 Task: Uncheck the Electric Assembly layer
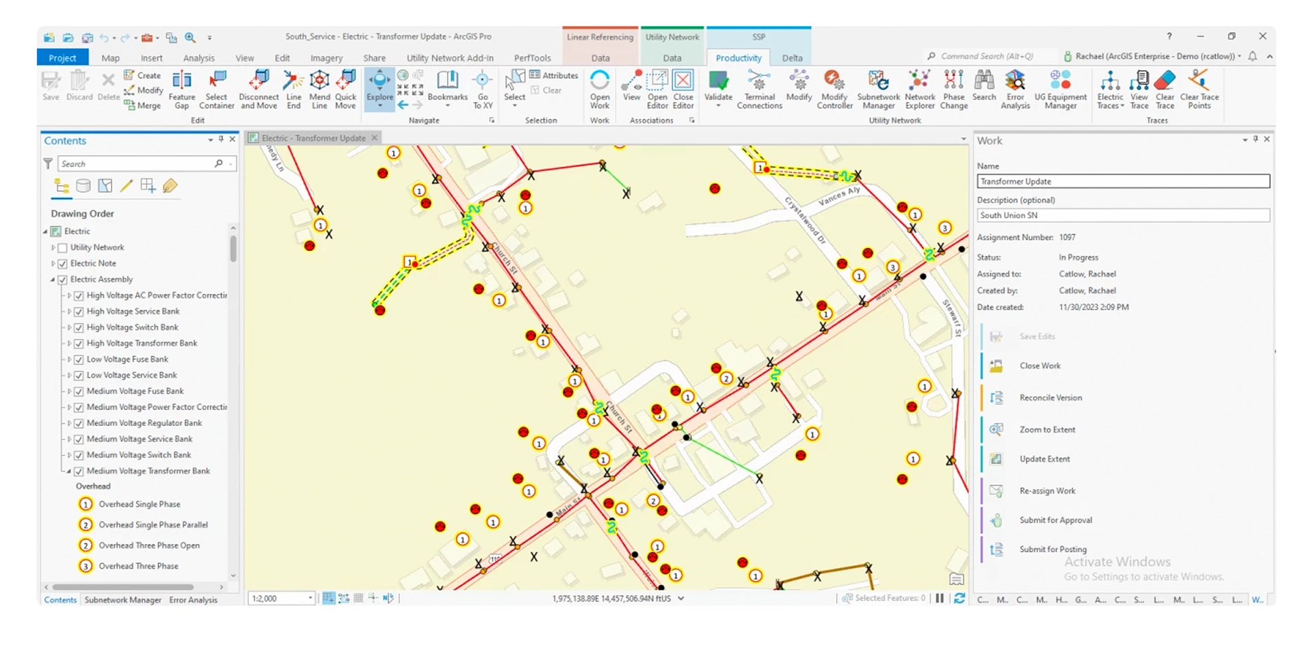tap(63, 280)
